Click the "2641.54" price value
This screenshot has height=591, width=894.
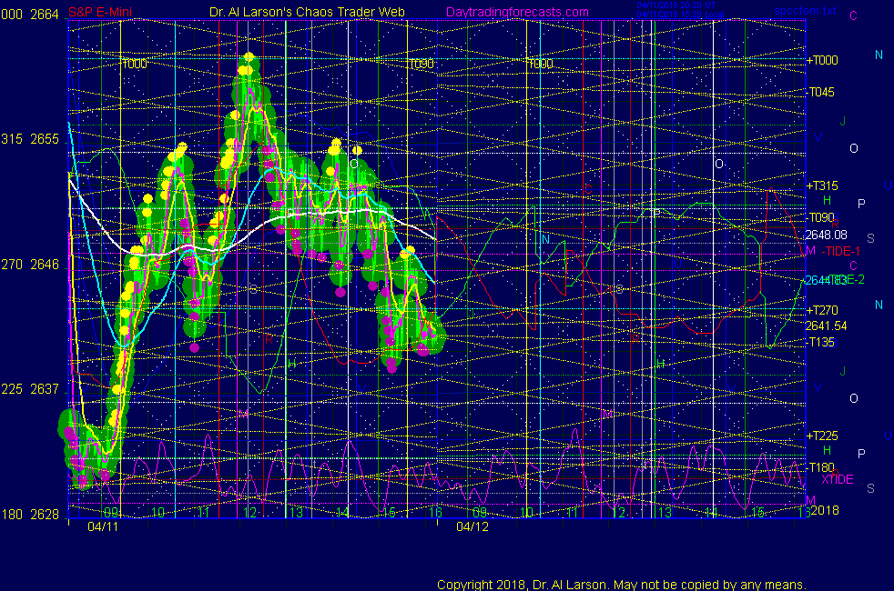826,326
